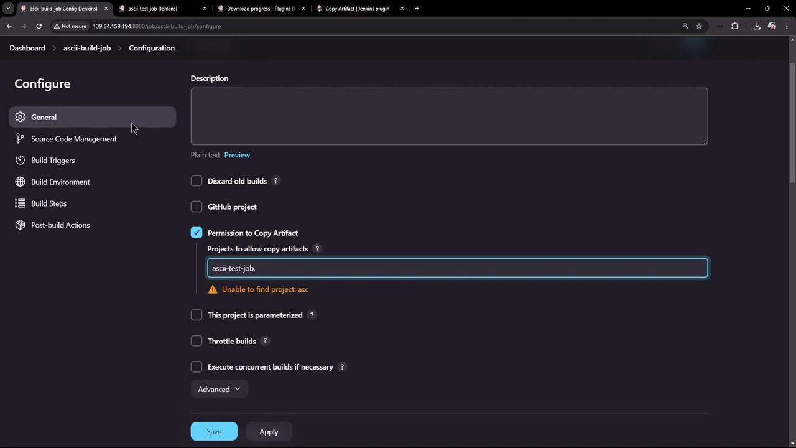Image resolution: width=796 pixels, height=448 pixels.
Task: Close the Copy Artifact Jenkins plugin tab
Action: (402, 9)
